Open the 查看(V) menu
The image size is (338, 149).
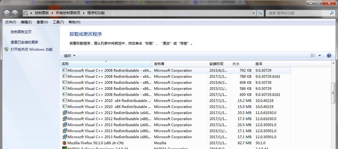(x=42, y=22)
